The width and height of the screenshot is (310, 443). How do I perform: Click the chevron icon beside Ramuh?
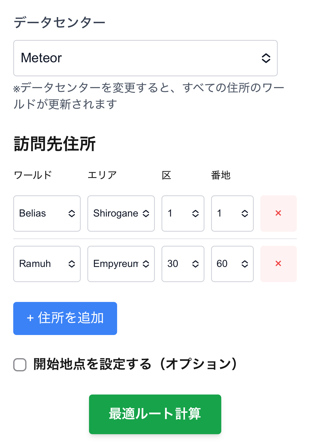coord(72,264)
